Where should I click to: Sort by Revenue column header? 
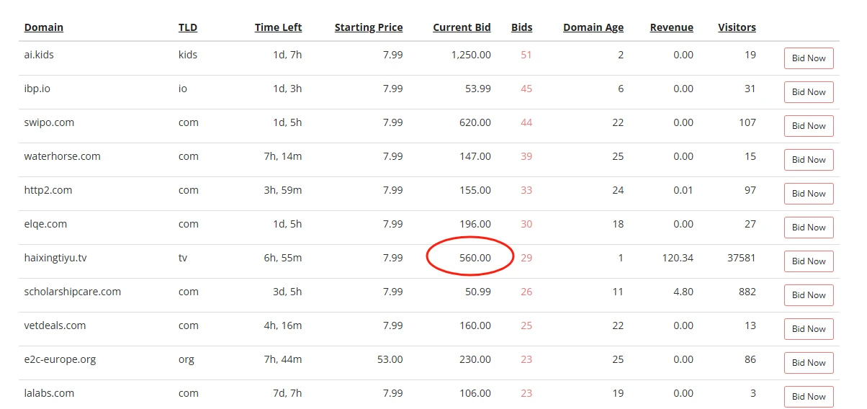pyautogui.click(x=671, y=27)
